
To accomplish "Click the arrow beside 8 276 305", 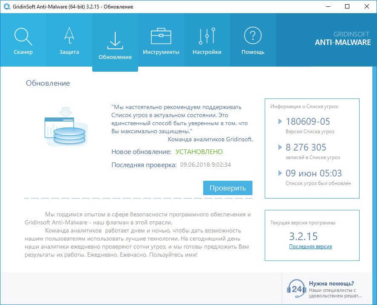I will 280,147.
